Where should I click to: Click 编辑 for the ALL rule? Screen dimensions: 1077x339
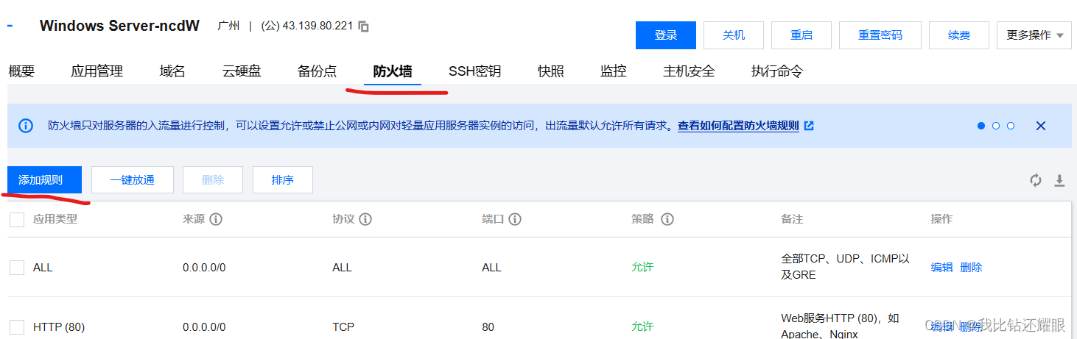click(x=942, y=268)
